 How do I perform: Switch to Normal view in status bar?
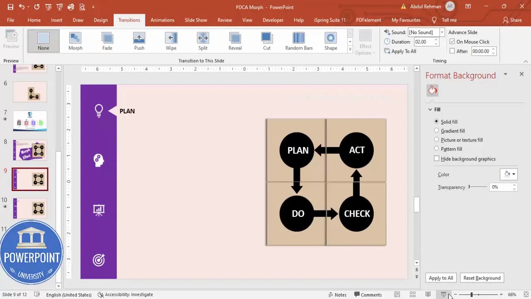[397, 294]
